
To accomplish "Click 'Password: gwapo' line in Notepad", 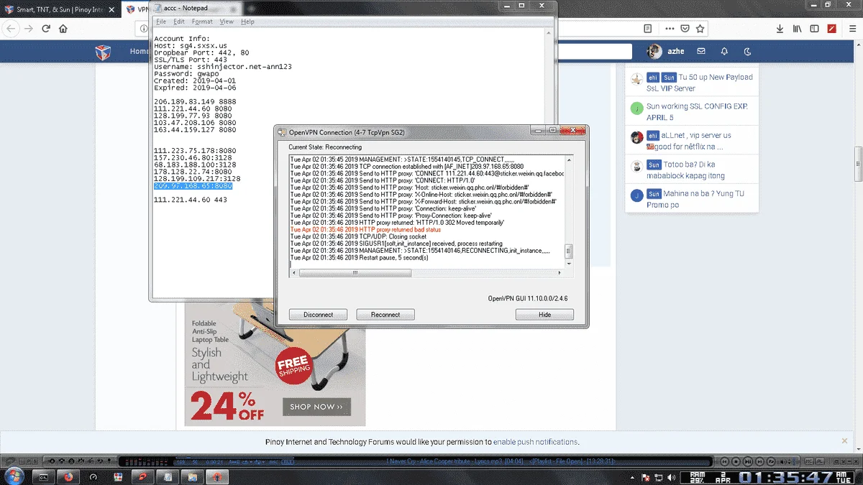I will tap(186, 74).
